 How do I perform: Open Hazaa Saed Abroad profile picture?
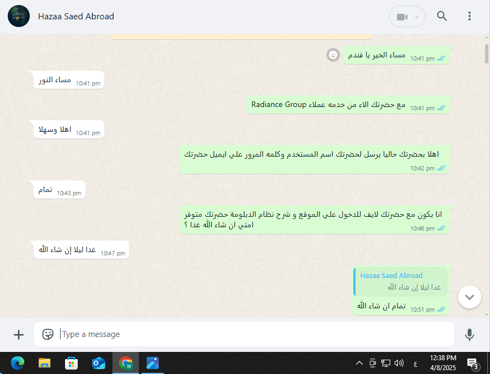[x=19, y=16]
